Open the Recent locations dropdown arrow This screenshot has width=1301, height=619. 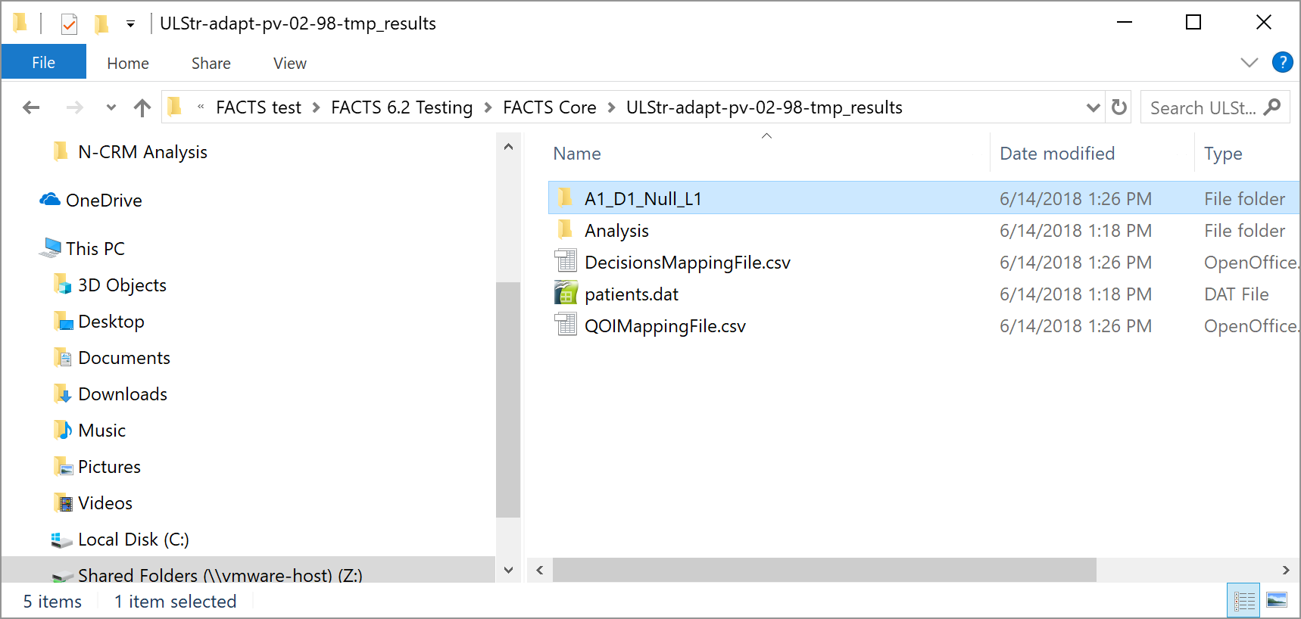click(x=111, y=107)
